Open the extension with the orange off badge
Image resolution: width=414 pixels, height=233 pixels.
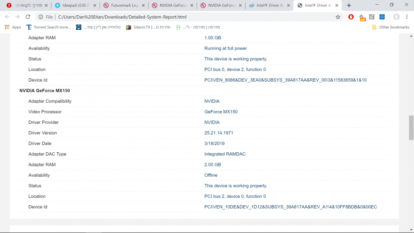click(362, 17)
